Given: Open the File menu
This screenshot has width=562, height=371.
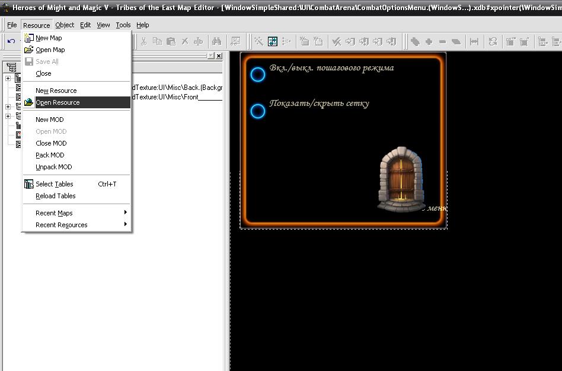Looking at the screenshot, I should [12, 25].
